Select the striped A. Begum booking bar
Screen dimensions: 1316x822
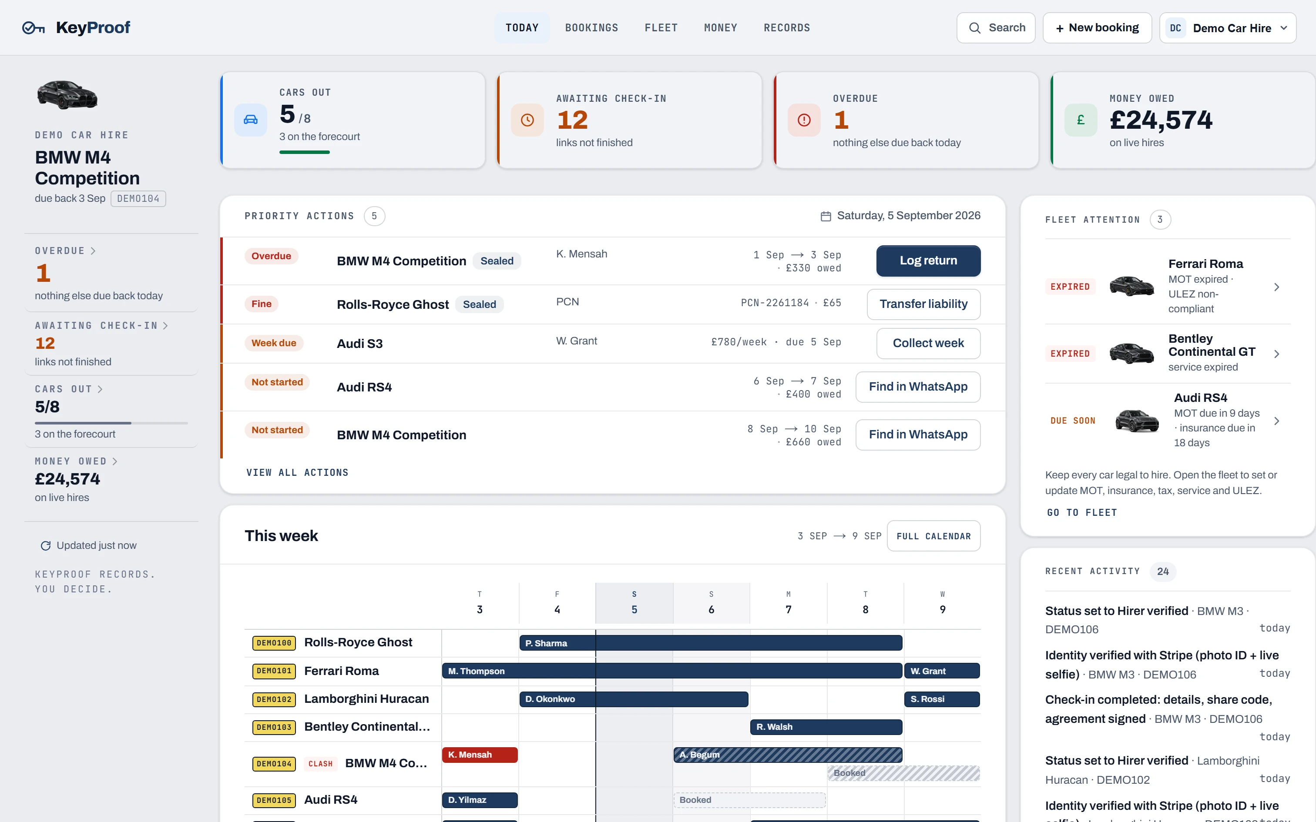(788, 755)
